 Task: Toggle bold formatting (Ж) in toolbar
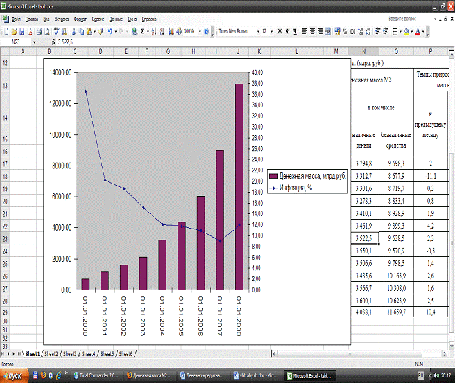point(279,31)
